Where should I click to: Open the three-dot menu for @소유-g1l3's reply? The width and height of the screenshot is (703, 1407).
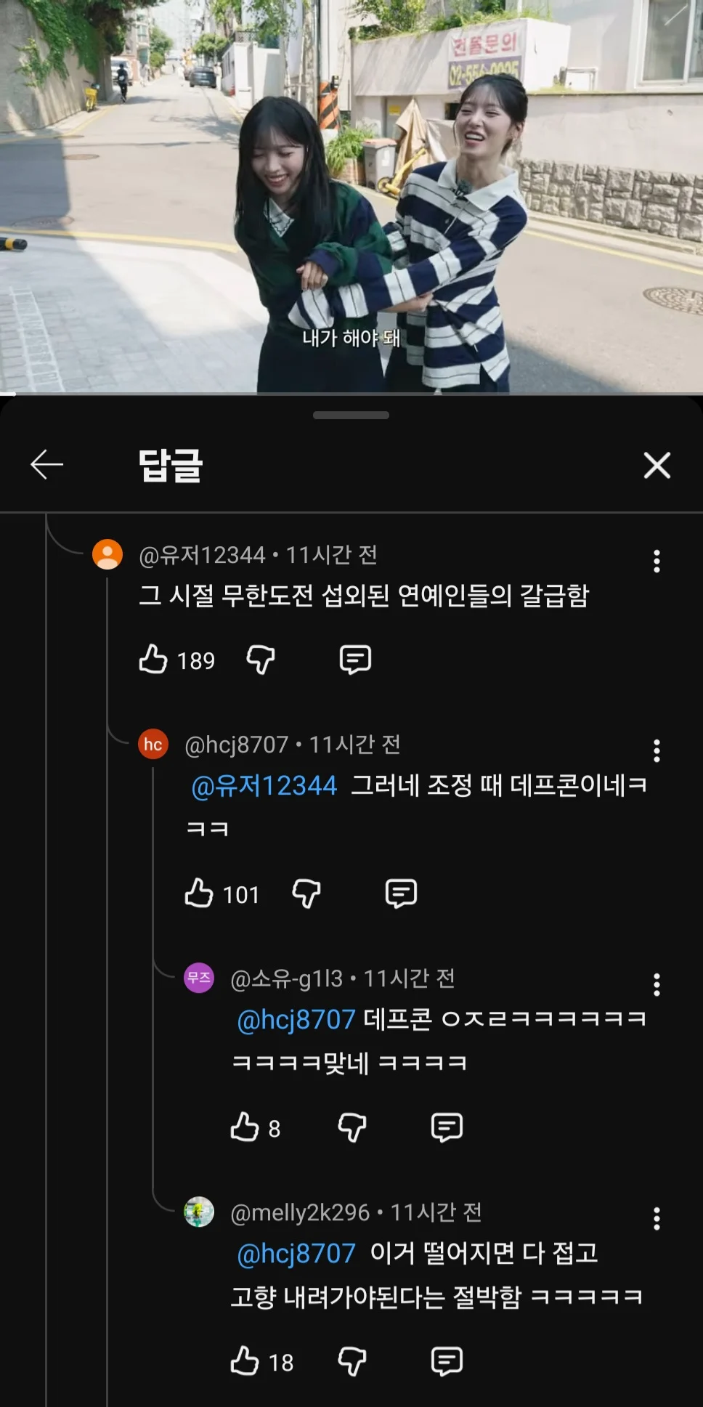[657, 984]
